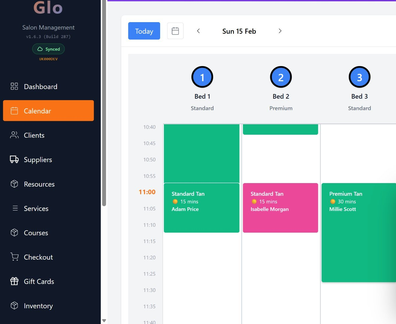Click the UK000DEV license link
This screenshot has height=324, width=396.
(48, 59)
